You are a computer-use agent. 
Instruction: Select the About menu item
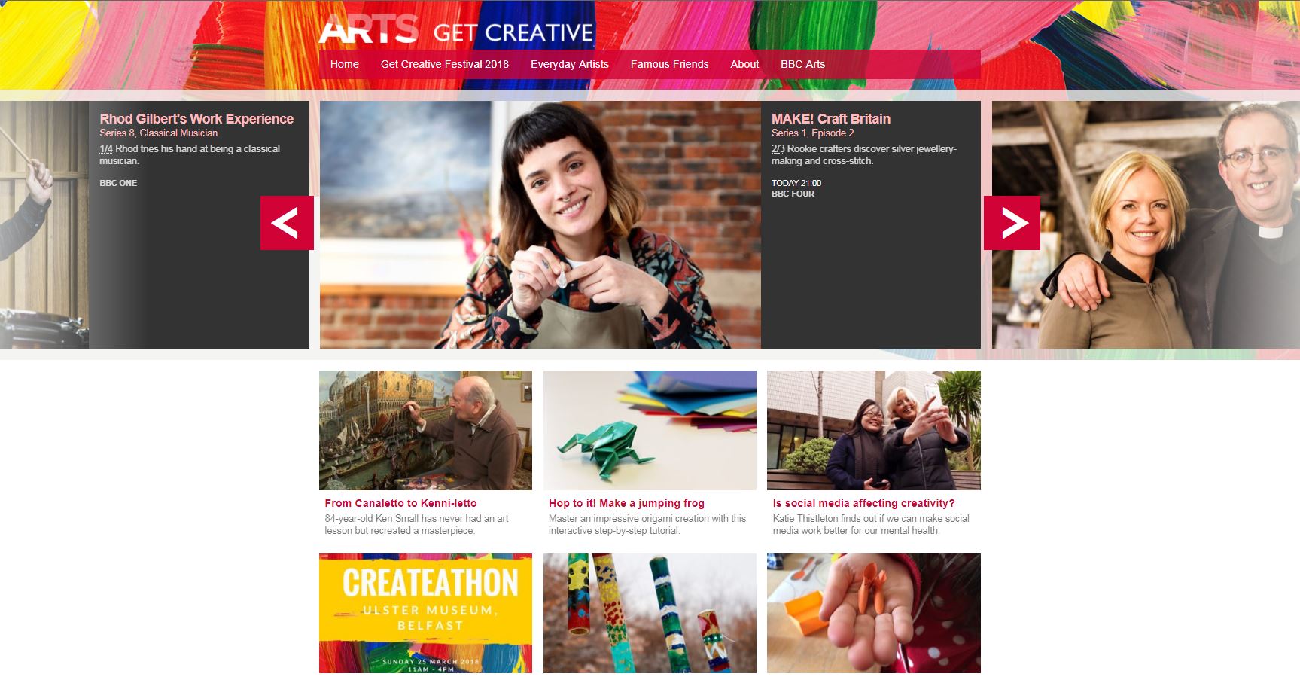pyautogui.click(x=744, y=64)
